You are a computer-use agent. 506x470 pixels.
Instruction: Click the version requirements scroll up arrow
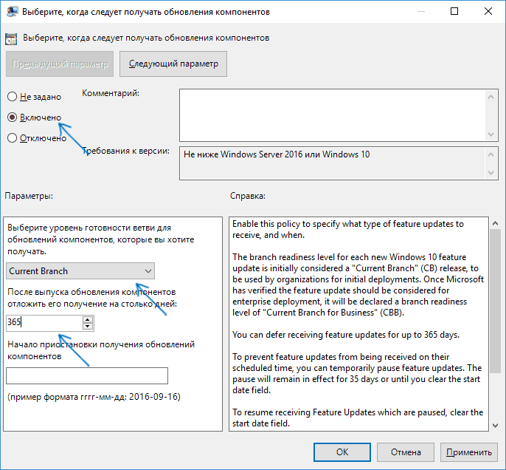[491, 154]
